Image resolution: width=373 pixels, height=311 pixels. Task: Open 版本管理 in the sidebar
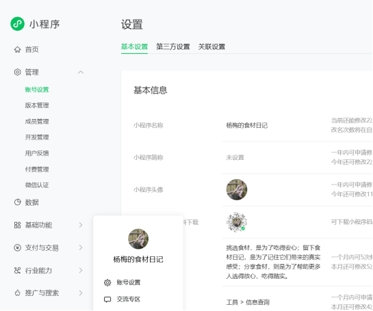37,105
